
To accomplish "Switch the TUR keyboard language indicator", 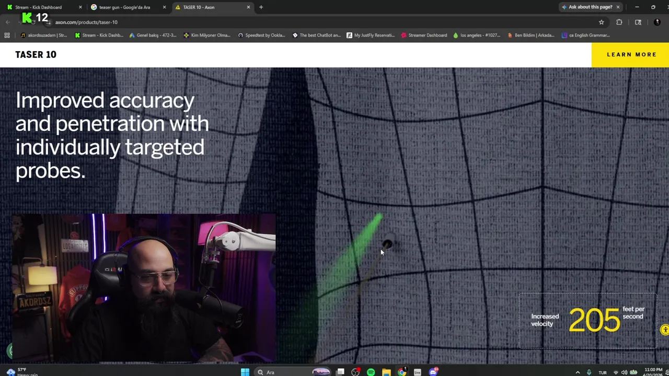I will (x=603, y=372).
